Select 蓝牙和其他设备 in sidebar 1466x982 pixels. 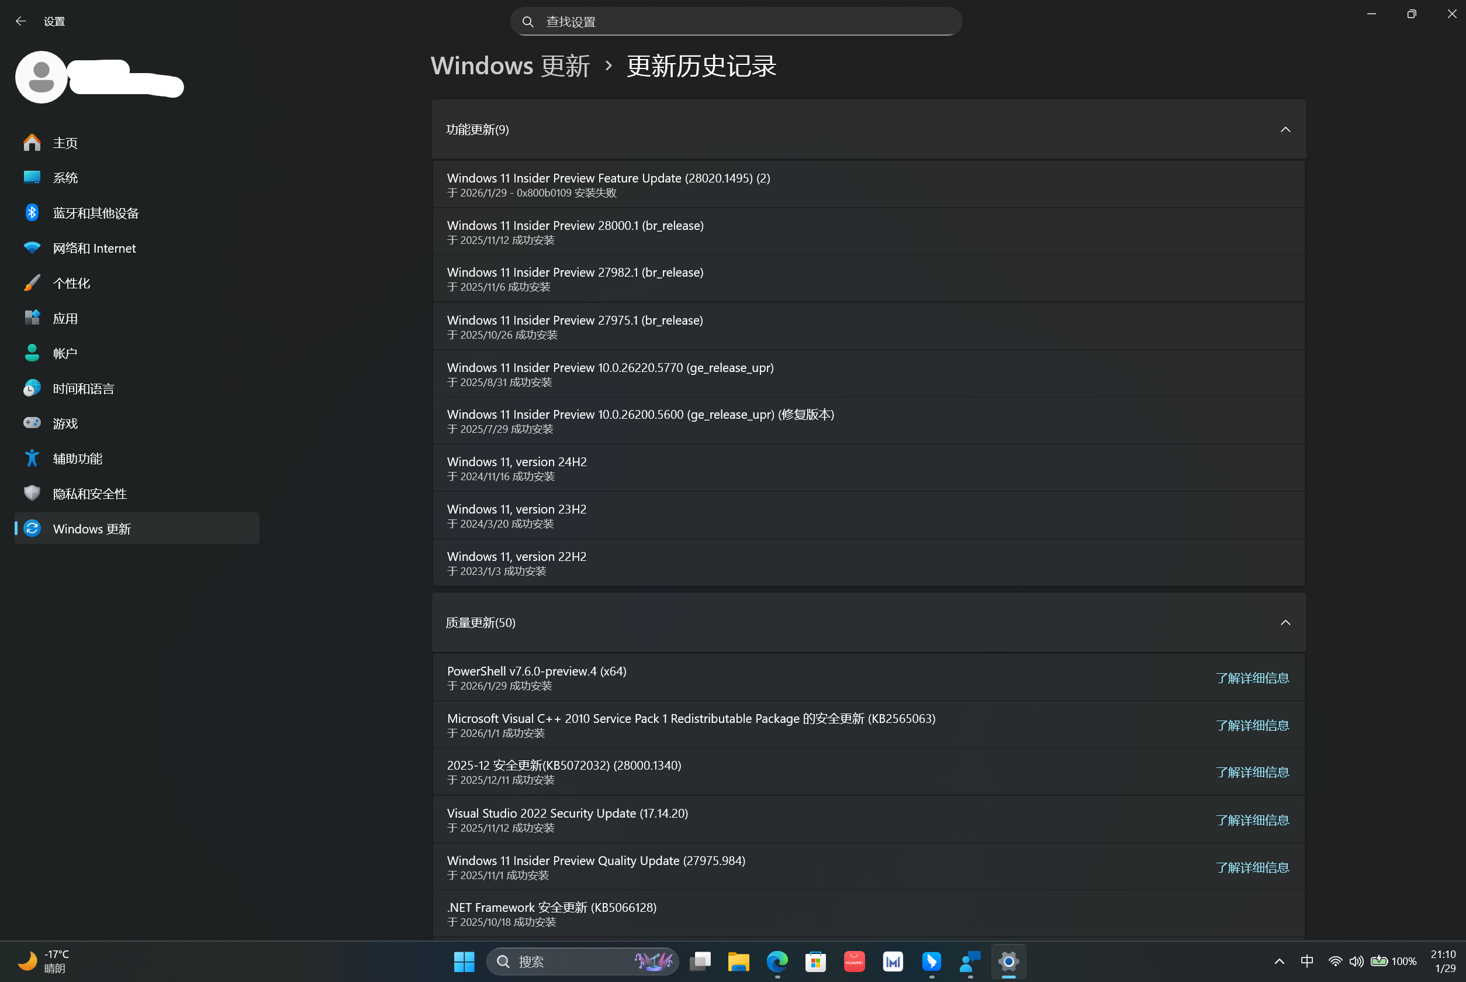pyautogui.click(x=136, y=213)
